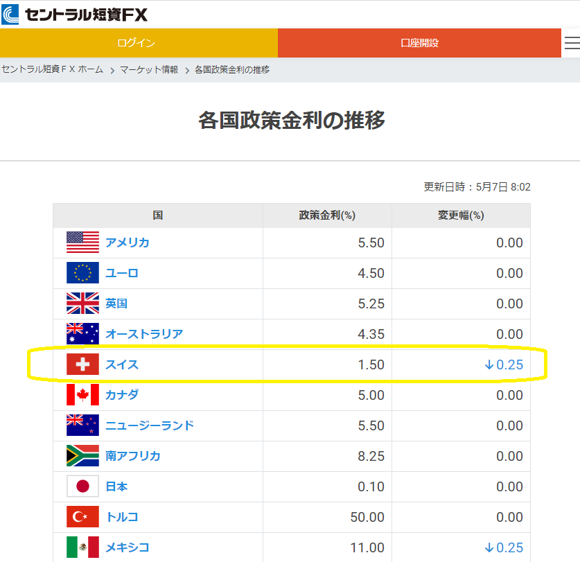Open the オーストラリア link
The image size is (580, 562).
(144, 334)
